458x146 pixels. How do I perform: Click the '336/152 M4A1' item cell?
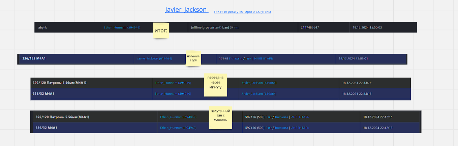(x=34, y=59)
